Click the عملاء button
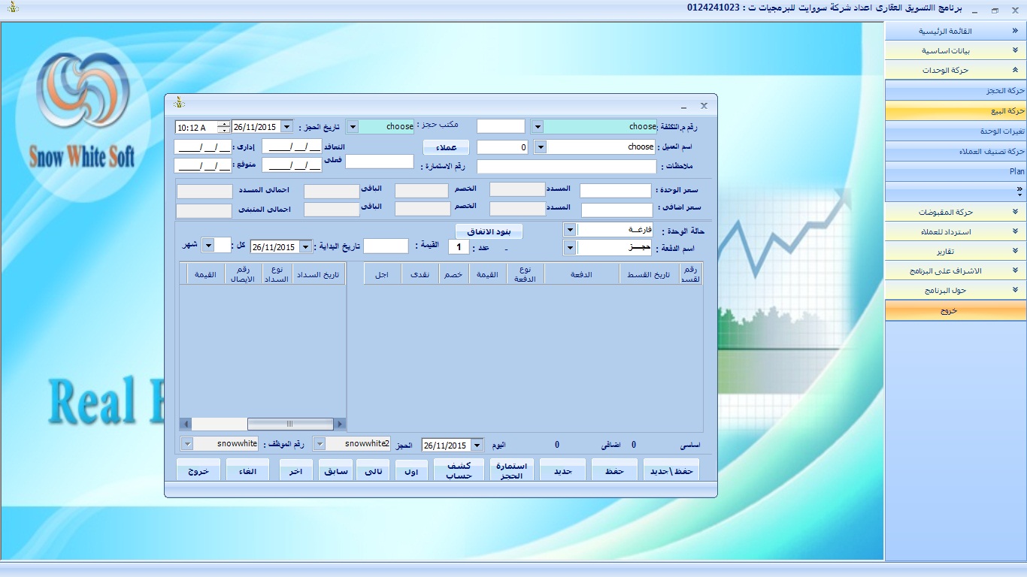Image resolution: width=1027 pixels, height=577 pixels. (446, 147)
